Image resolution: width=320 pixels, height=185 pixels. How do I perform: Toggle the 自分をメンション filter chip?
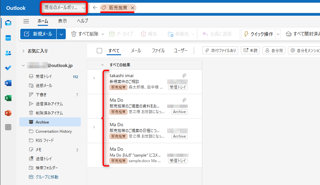point(304,50)
